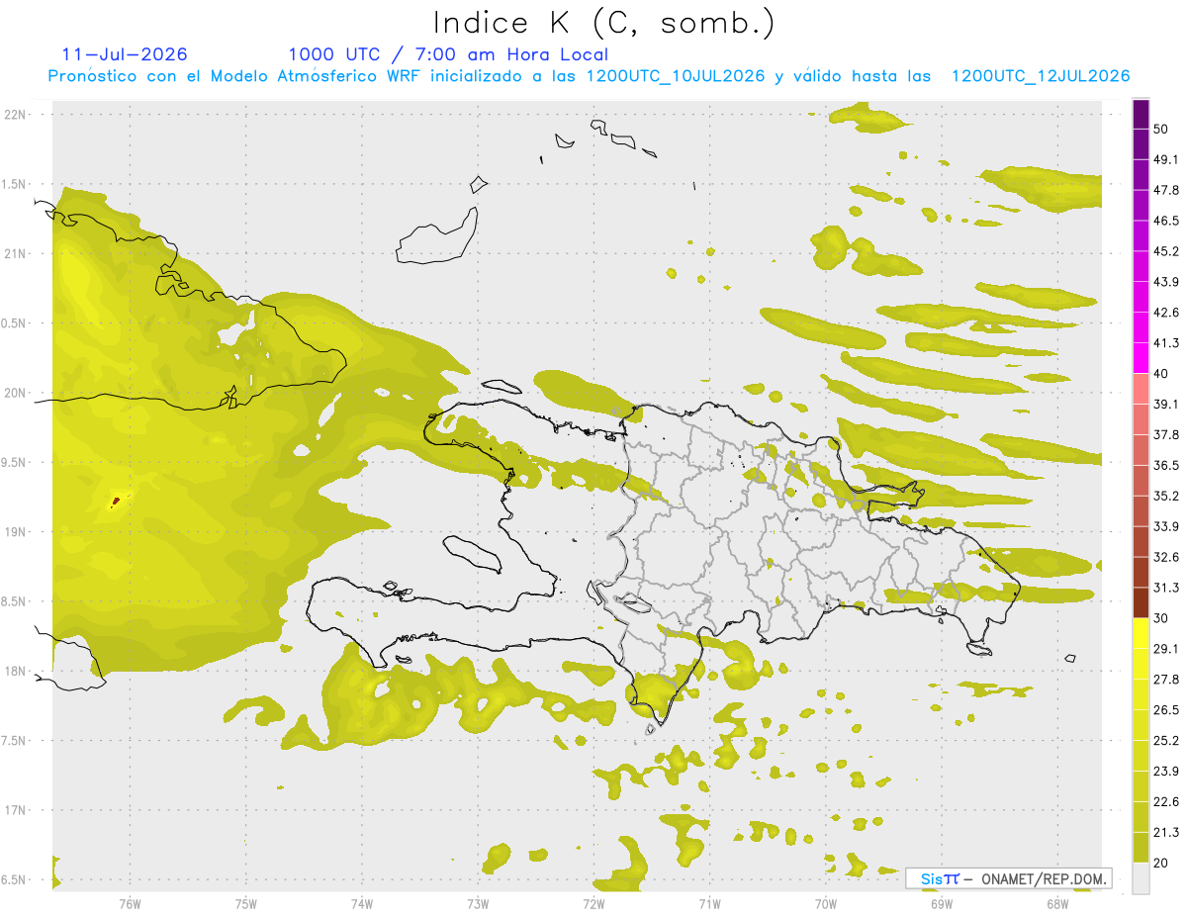Click the "70W" longitude label
Screen dimensions: 1187x917
coord(826,903)
